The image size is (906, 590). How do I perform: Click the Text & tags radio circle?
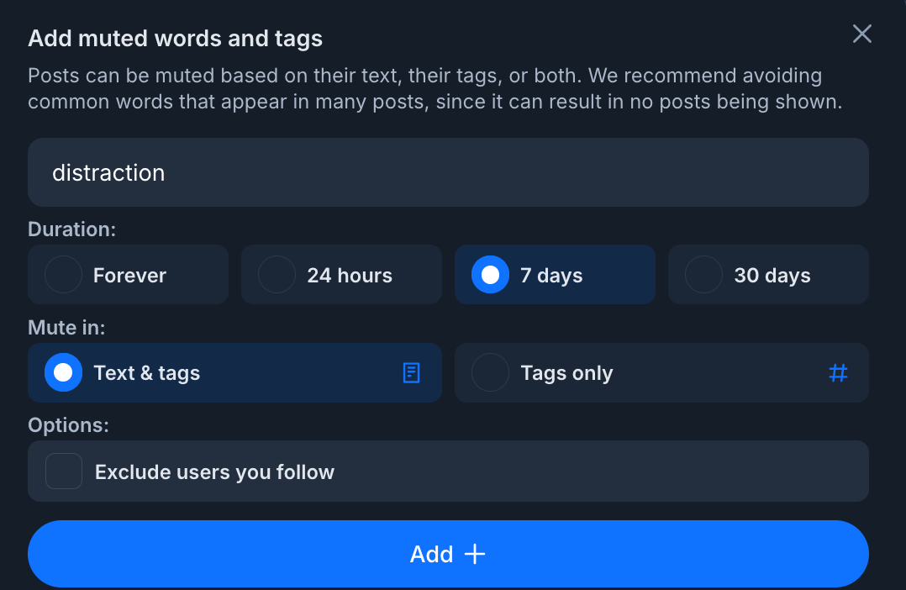click(x=63, y=373)
